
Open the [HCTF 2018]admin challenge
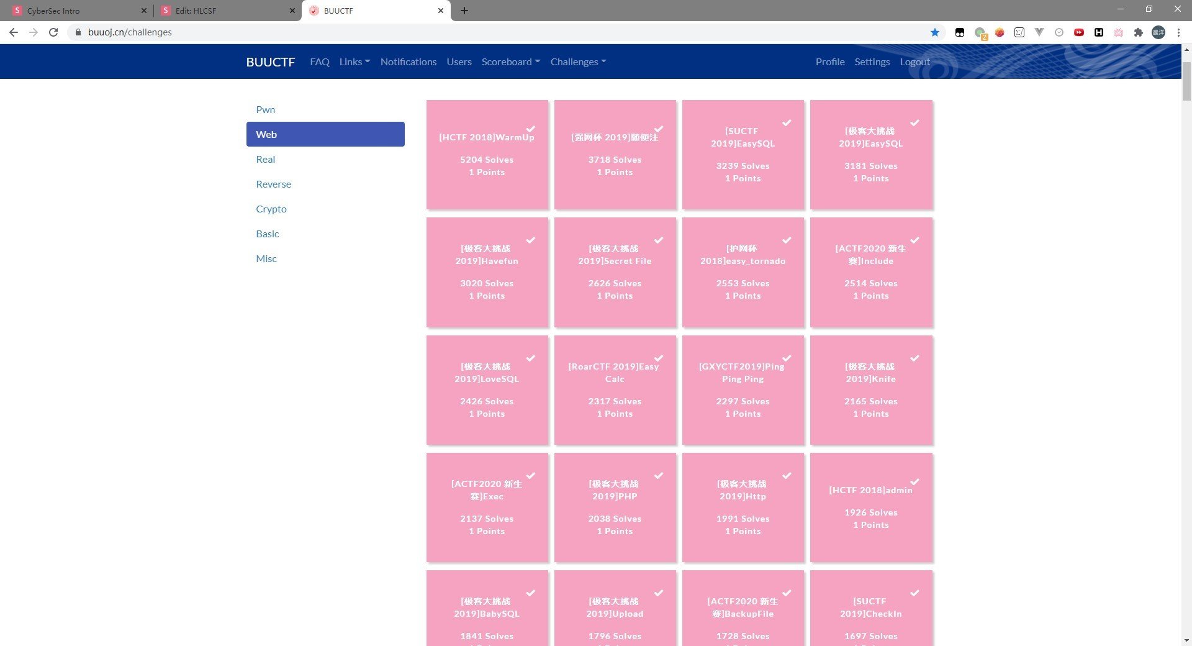click(871, 507)
